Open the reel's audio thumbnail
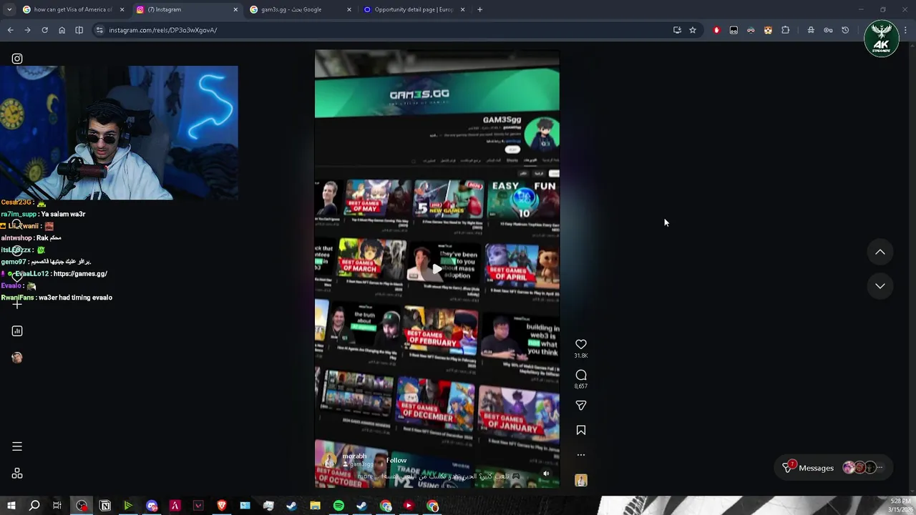Image resolution: width=916 pixels, height=515 pixels. 581,480
